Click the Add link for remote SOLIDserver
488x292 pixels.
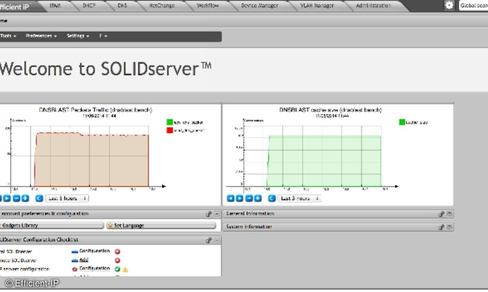coord(84,260)
